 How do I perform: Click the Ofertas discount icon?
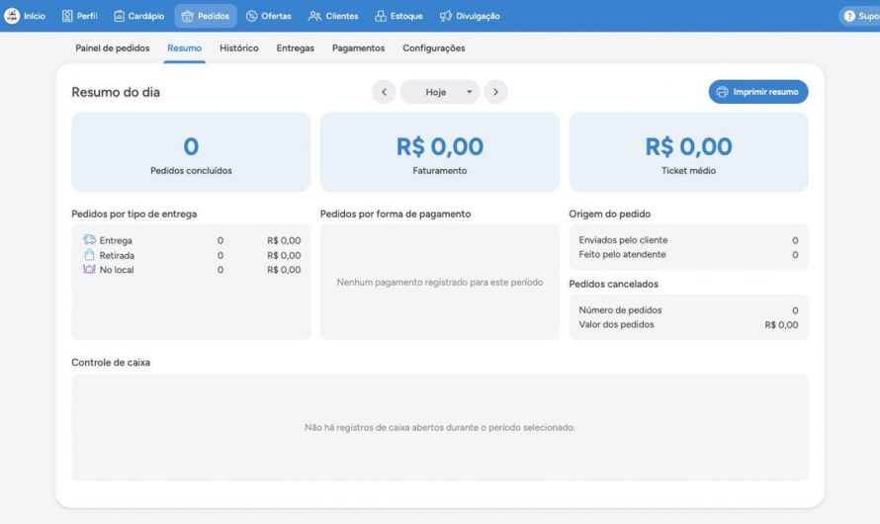pos(251,16)
